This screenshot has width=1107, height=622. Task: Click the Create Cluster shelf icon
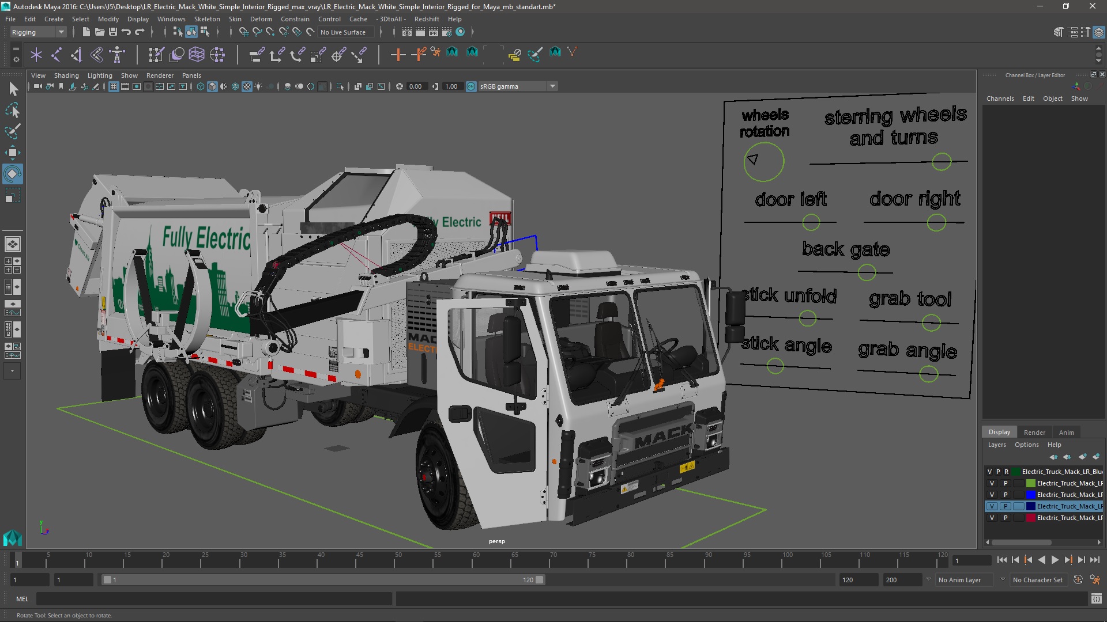tap(217, 55)
